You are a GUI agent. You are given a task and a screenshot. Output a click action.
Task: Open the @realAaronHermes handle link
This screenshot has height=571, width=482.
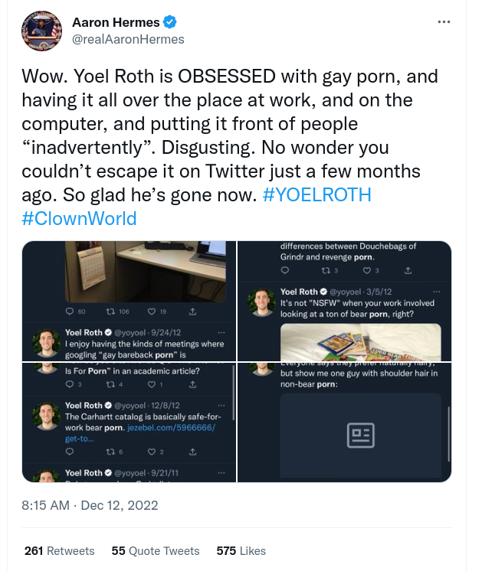coord(128,39)
